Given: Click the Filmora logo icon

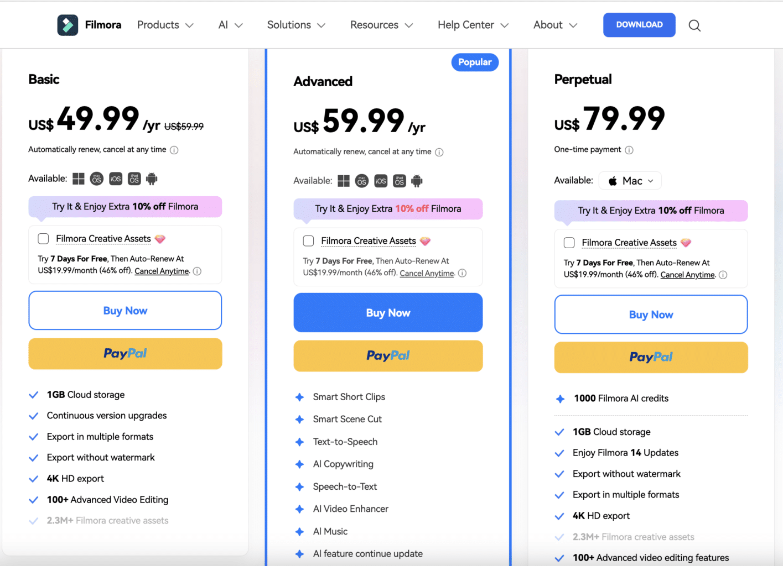Looking at the screenshot, I should pos(68,25).
